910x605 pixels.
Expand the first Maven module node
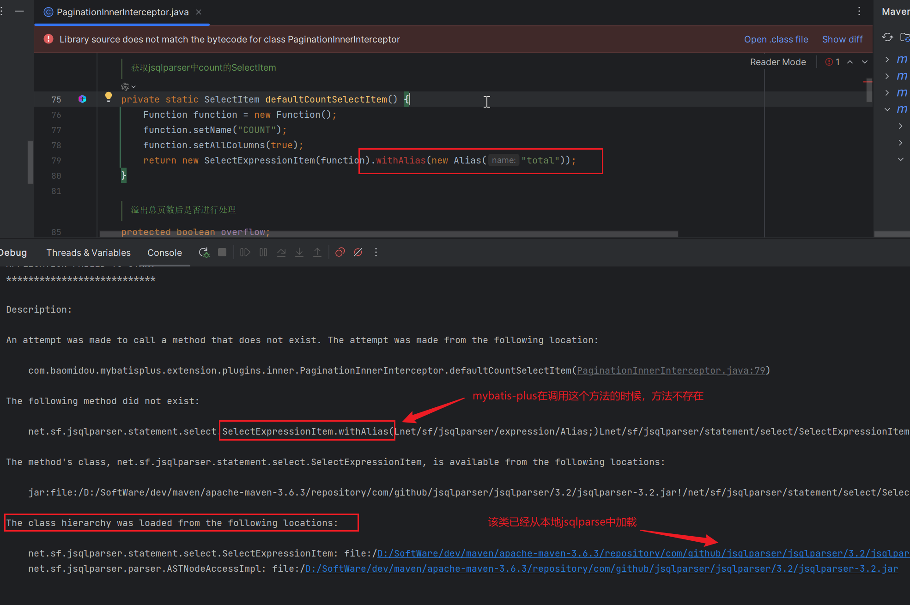887,59
